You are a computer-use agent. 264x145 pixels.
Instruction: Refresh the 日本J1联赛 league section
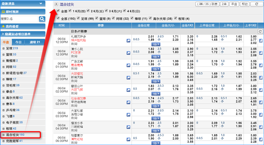point(260,31)
